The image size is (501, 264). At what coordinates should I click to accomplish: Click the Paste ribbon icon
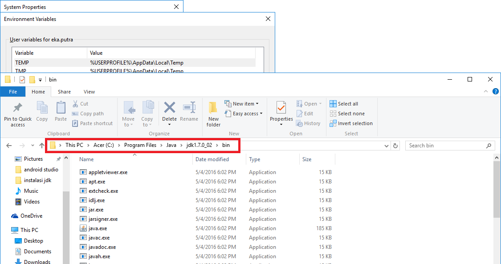pyautogui.click(x=61, y=111)
